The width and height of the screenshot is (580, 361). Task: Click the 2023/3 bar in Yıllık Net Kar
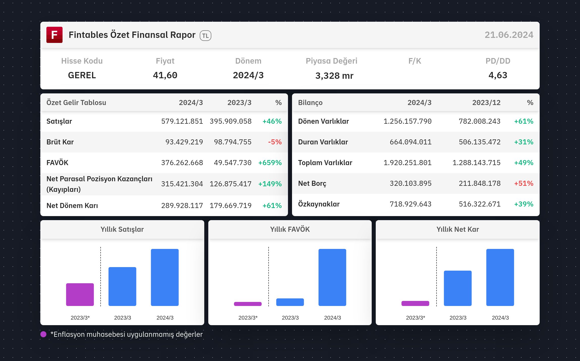click(458, 288)
